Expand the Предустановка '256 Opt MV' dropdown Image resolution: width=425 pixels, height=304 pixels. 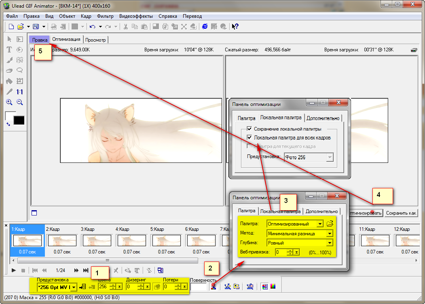pyautogui.click(x=74, y=287)
